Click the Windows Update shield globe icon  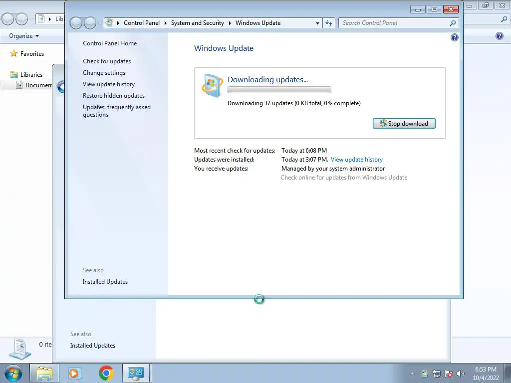pos(212,86)
